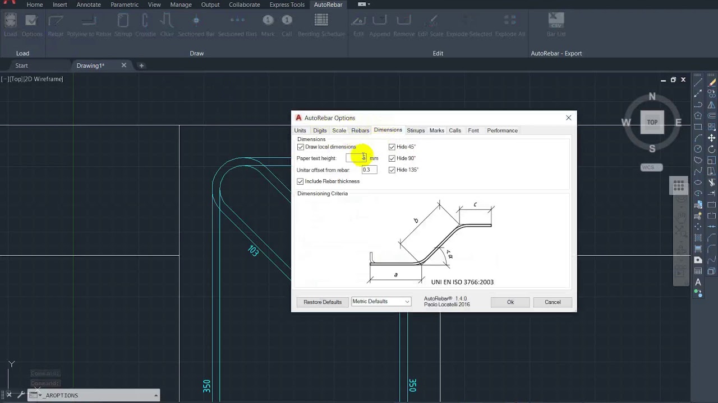
Task: Open the Express Tools ribbon tab
Action: click(x=287, y=4)
